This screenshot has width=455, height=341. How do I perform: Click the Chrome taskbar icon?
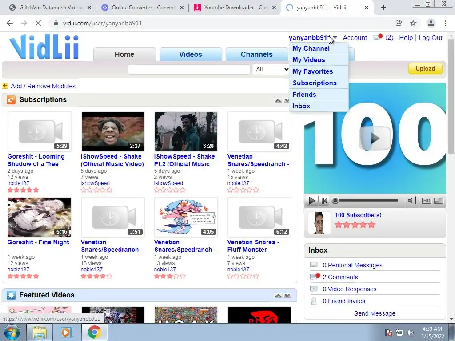(94, 332)
